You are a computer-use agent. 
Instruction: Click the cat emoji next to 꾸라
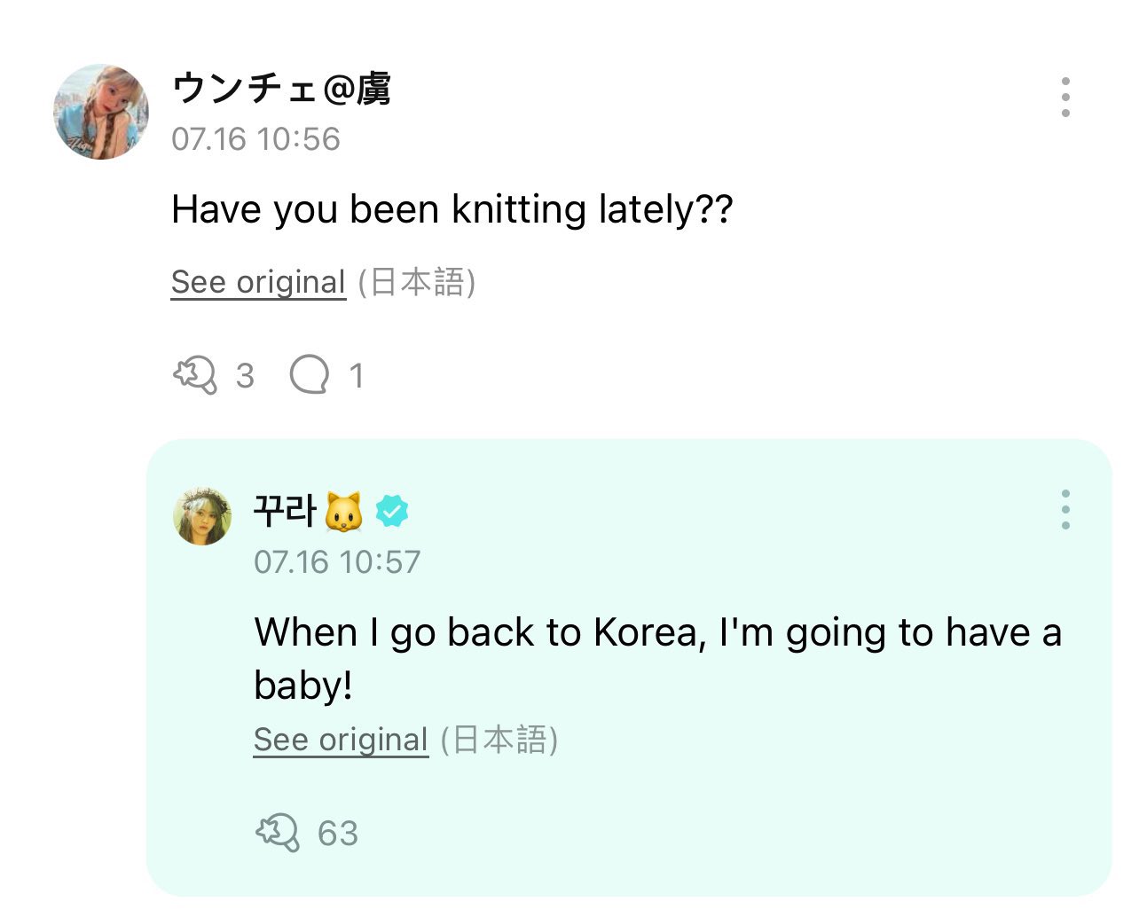pyautogui.click(x=344, y=512)
